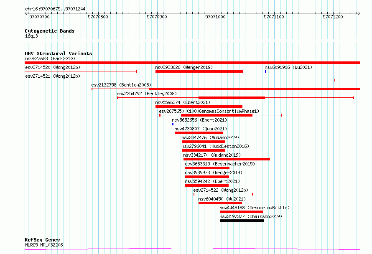The image size is (372, 254).
Task: Select esv2132758 (Bentley2008) variant label
Action: click(x=121, y=85)
